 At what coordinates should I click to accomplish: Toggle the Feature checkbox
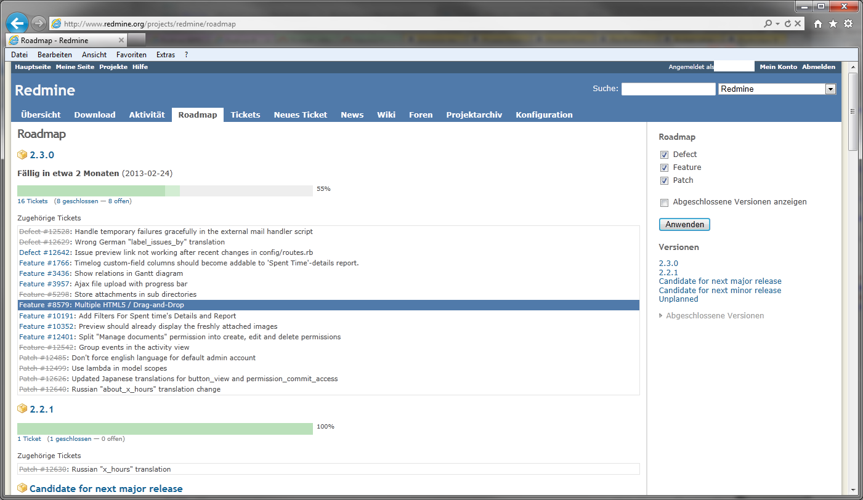(x=664, y=167)
